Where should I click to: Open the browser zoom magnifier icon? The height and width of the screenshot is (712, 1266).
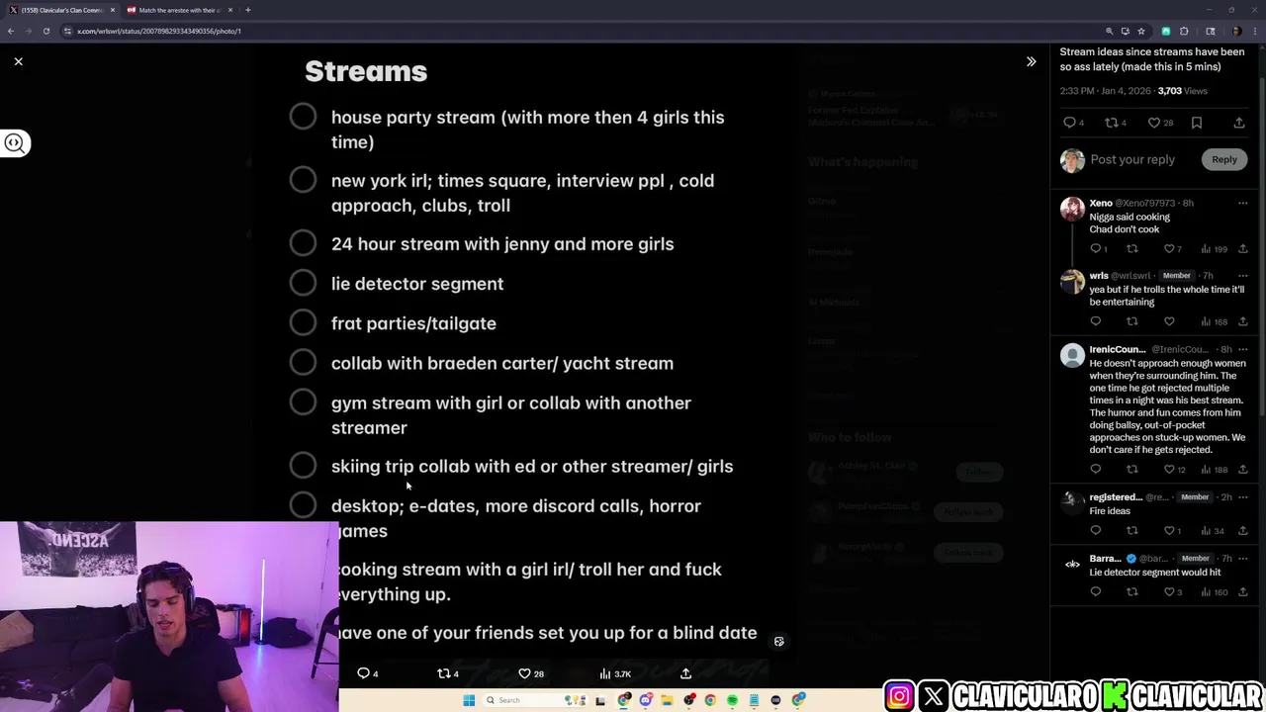pyautogui.click(x=1109, y=31)
